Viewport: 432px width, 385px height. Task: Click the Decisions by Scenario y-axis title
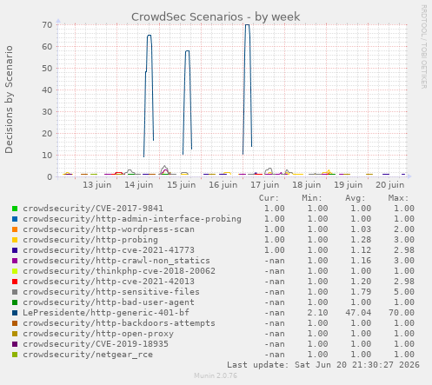[9, 100]
